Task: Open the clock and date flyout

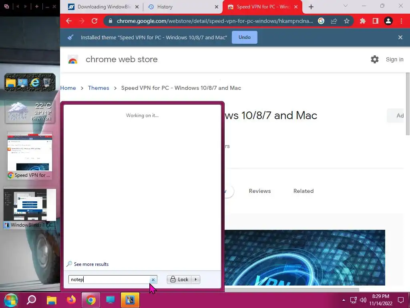Action: pos(381,300)
